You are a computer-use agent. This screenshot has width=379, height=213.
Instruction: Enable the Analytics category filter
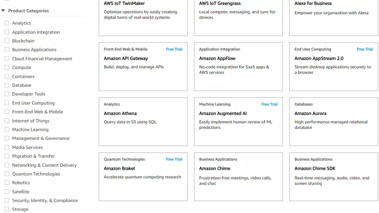[7, 23]
